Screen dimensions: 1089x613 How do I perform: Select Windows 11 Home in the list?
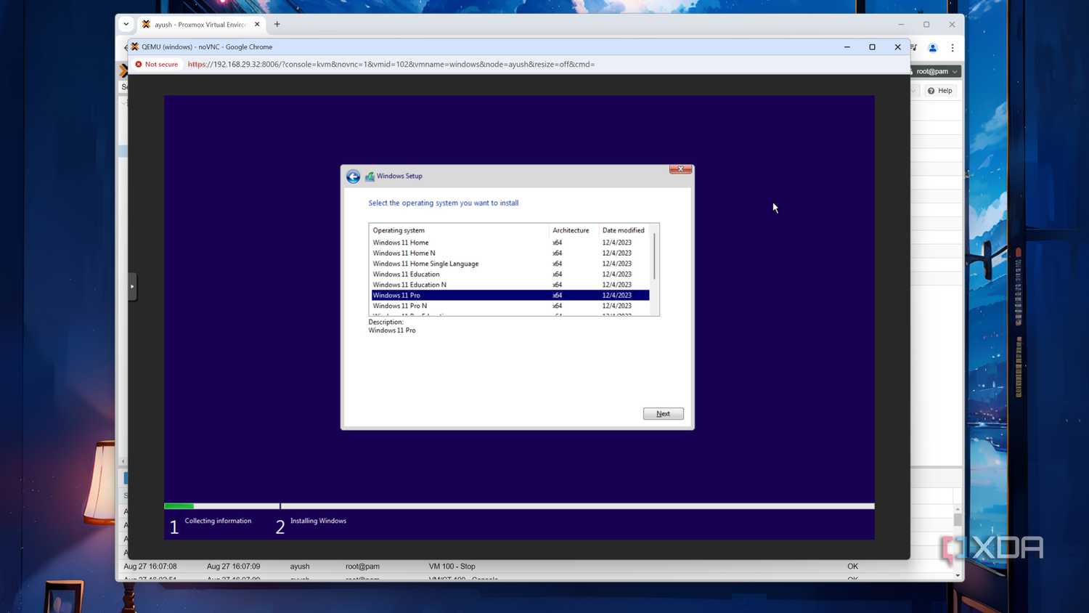click(x=510, y=243)
